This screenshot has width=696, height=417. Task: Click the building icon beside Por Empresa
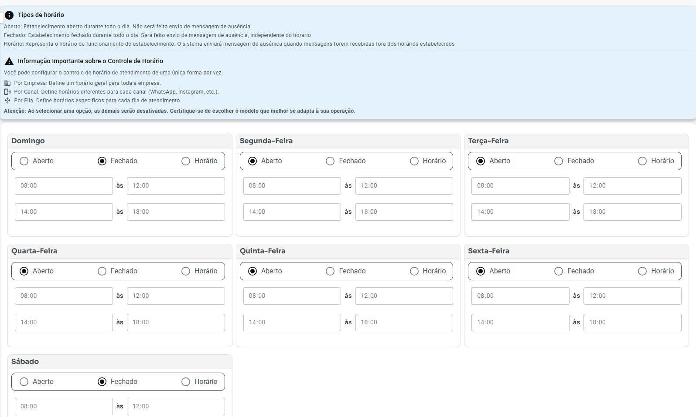pos(7,83)
